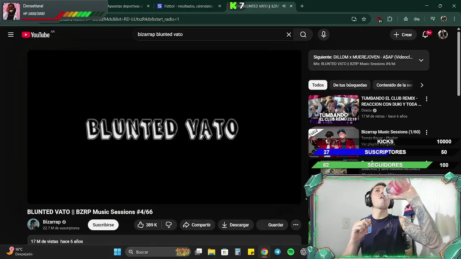Open Spotify from the taskbar

tap(291, 252)
